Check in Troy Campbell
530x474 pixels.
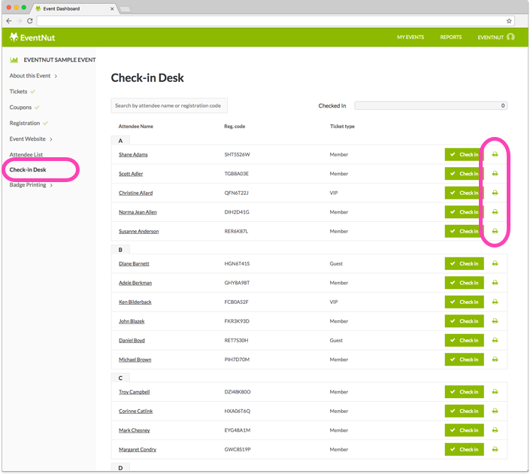pyautogui.click(x=464, y=392)
